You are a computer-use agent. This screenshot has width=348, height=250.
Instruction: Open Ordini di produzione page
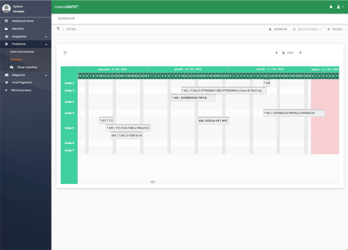[22, 52]
